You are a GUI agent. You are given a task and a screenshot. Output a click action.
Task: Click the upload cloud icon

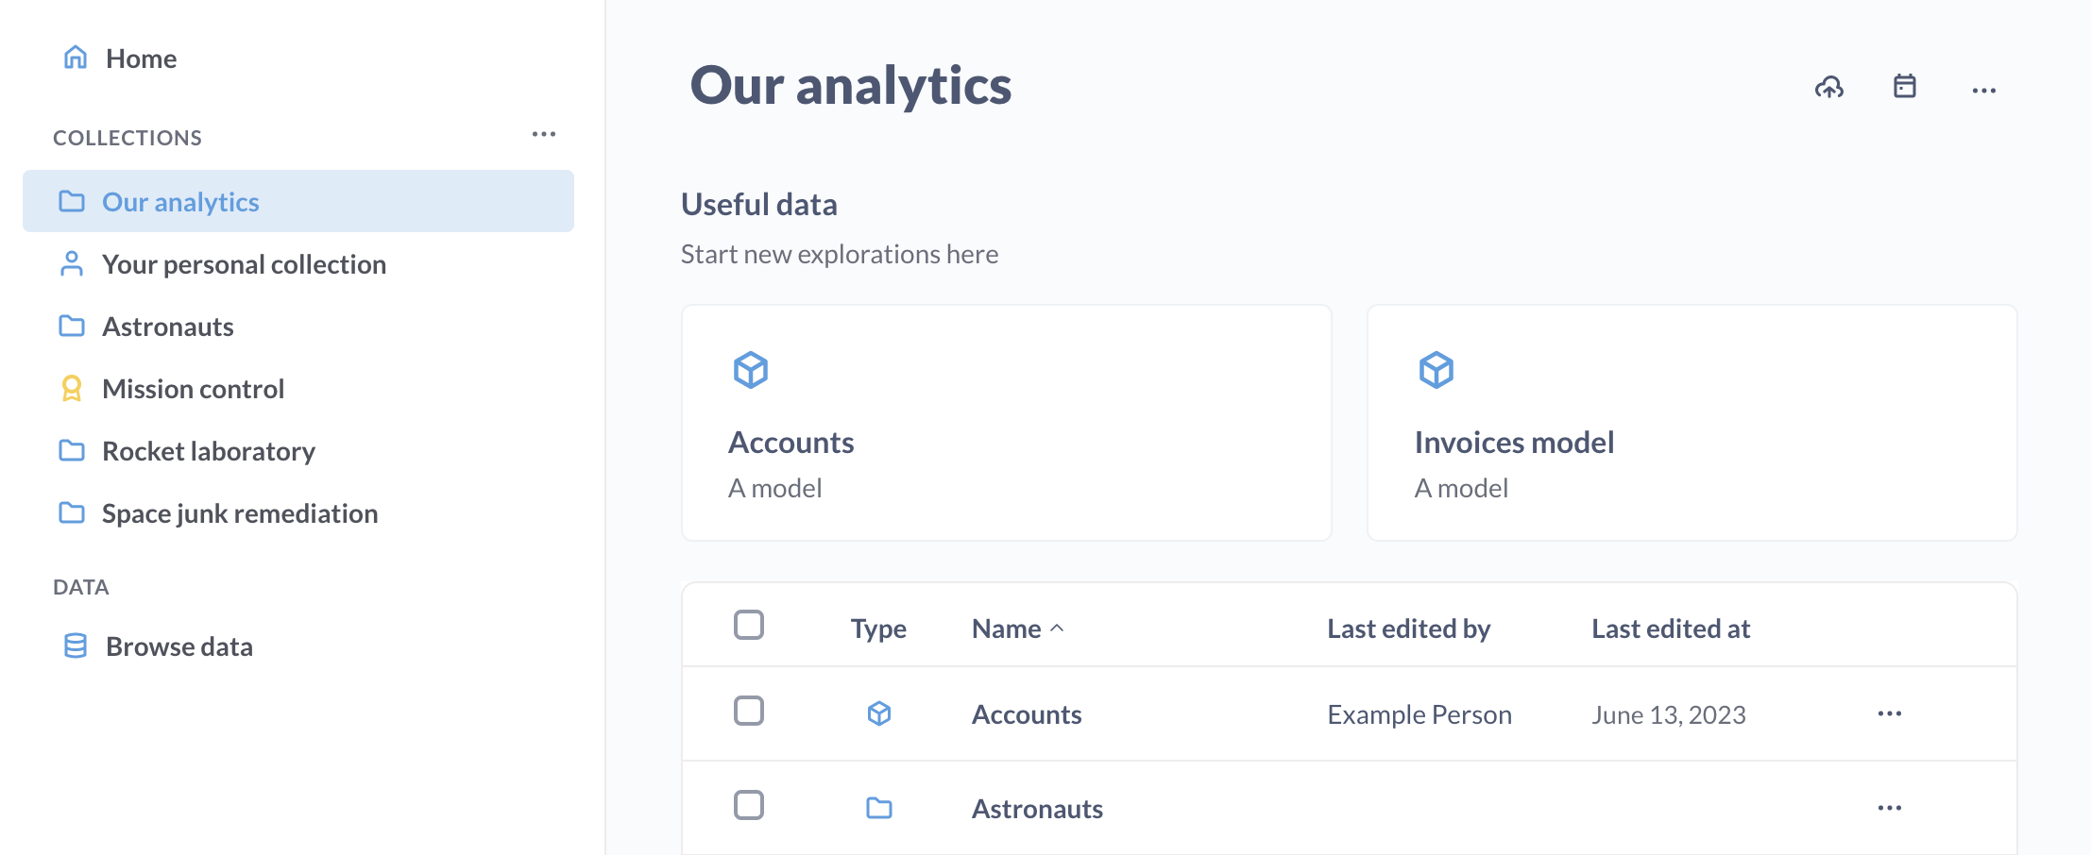tap(1829, 88)
